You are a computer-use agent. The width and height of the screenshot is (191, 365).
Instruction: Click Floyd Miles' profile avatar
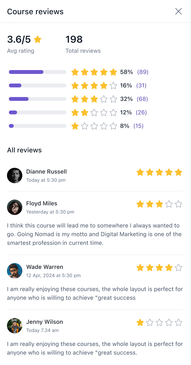coord(15,207)
